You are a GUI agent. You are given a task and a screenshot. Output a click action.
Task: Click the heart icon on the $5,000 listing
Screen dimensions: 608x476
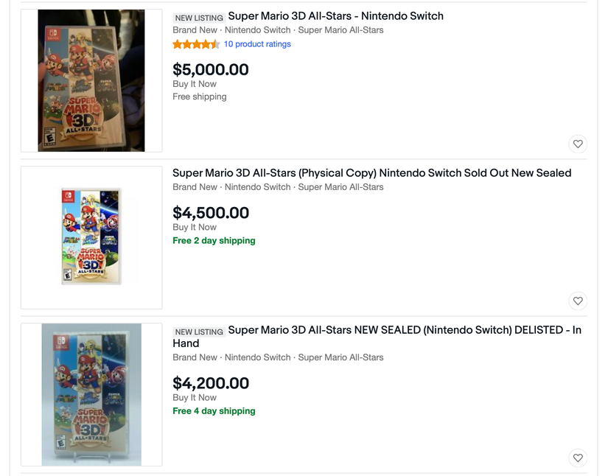click(x=578, y=144)
